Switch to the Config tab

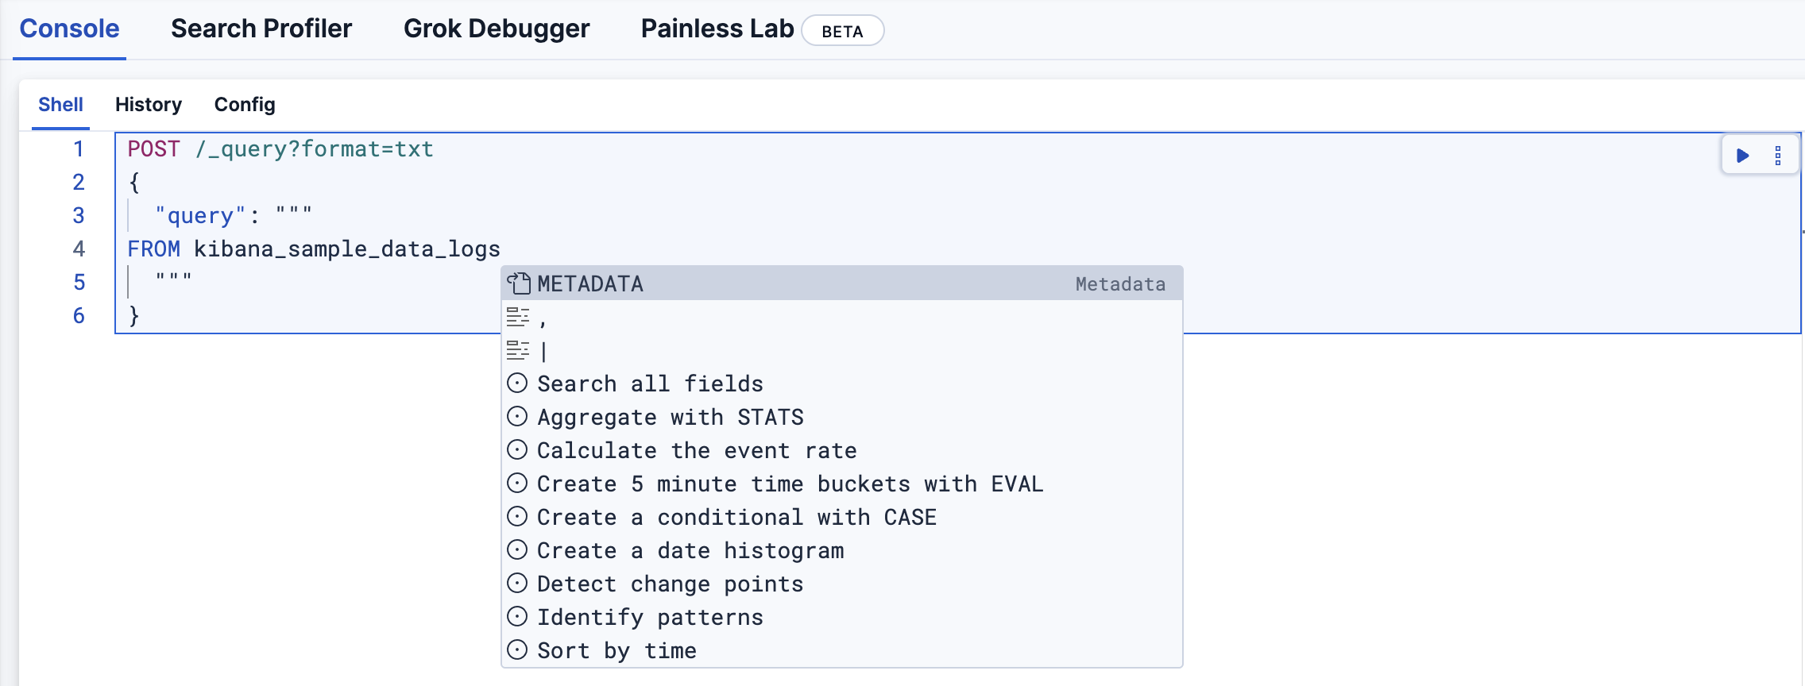(x=245, y=104)
